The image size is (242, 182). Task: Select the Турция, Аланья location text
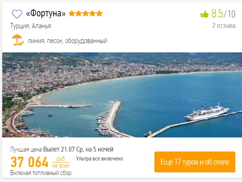tap(31, 26)
